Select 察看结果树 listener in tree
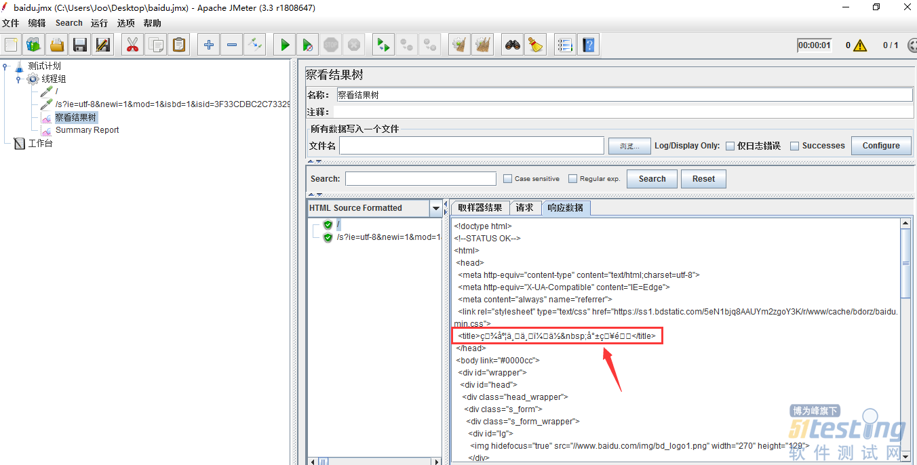This screenshot has width=917, height=465. [x=76, y=117]
